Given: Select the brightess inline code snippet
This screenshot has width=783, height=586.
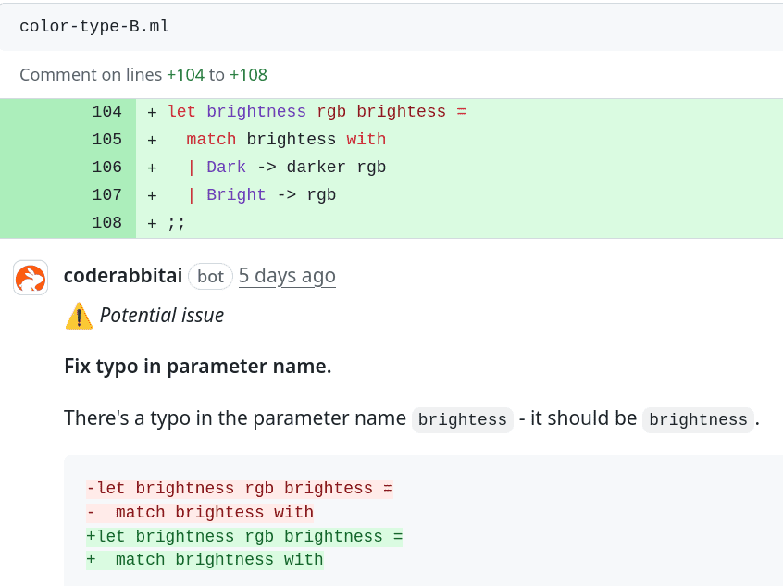Looking at the screenshot, I should tap(462, 419).
